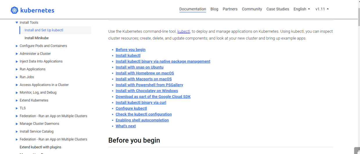Open Install with Powershell from PSGallery link
360x154 pixels.
pyautogui.click(x=149, y=85)
